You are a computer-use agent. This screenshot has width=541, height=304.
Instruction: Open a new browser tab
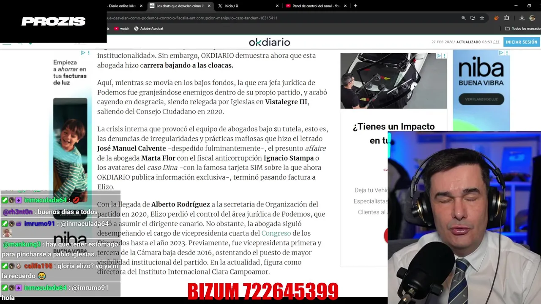(x=355, y=6)
